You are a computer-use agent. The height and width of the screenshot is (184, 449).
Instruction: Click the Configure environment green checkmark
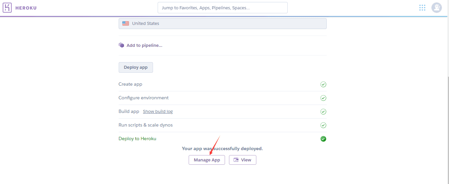(x=323, y=98)
